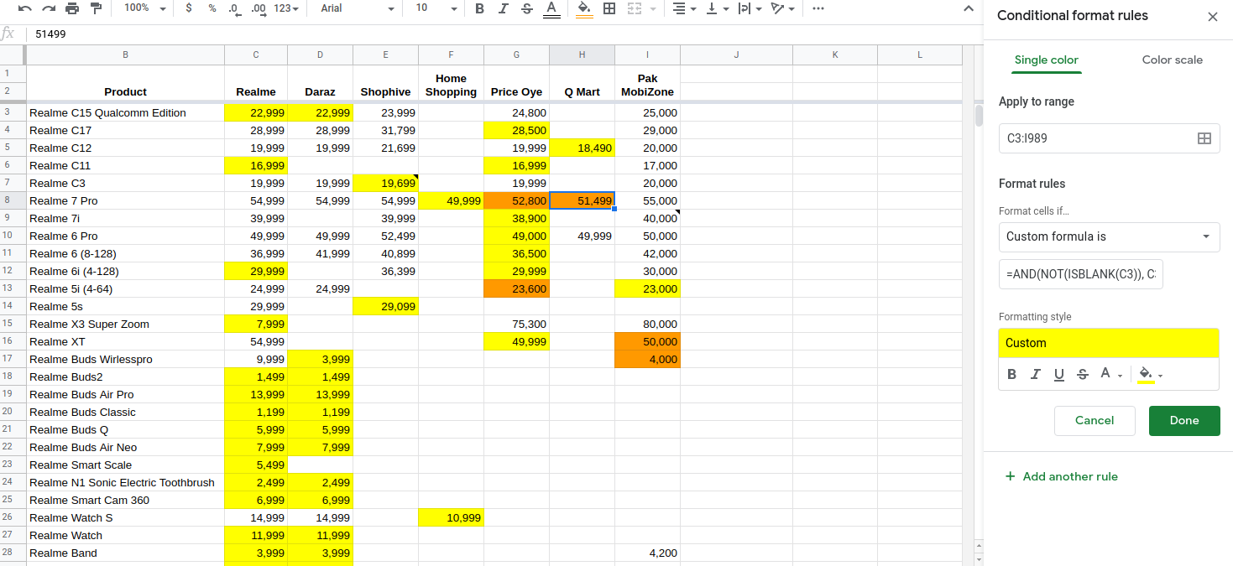The image size is (1233, 566).
Task: Toggle bold in formatting style
Action: pyautogui.click(x=1012, y=374)
